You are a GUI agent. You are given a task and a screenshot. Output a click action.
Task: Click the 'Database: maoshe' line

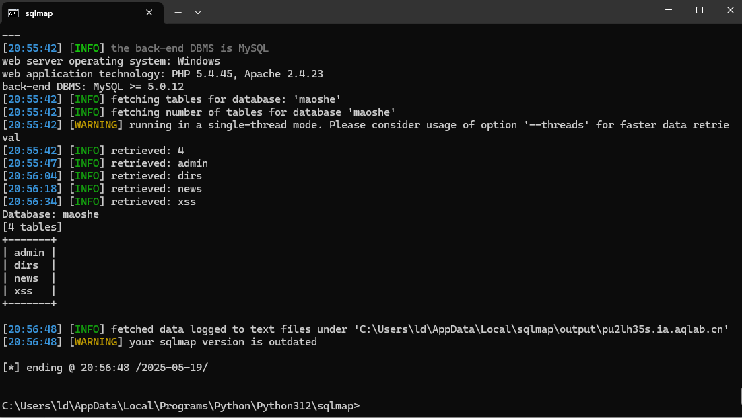(50, 214)
